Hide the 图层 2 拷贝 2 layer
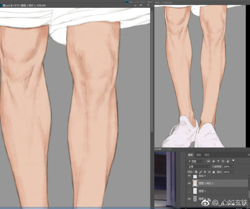The height and width of the screenshot is (209, 250). point(189,183)
